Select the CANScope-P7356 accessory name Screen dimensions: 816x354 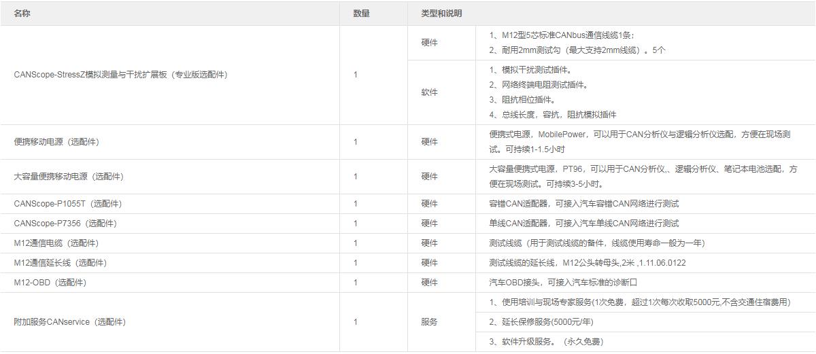[65, 224]
